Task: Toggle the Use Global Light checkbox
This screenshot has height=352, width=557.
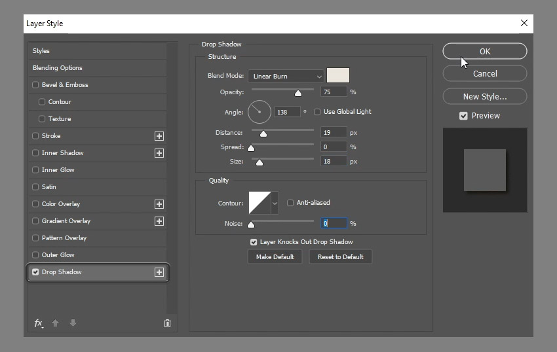Action: [317, 112]
